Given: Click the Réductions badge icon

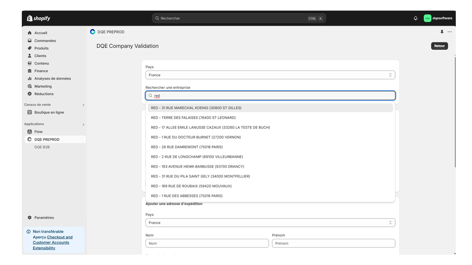Looking at the screenshot, I should coord(29,94).
